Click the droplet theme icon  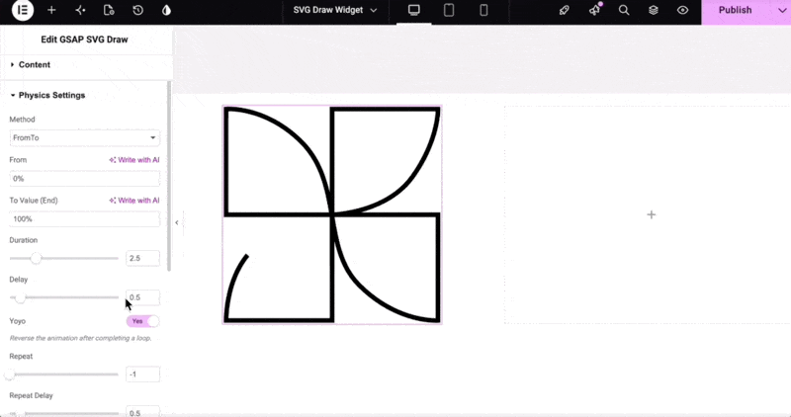[x=166, y=10]
